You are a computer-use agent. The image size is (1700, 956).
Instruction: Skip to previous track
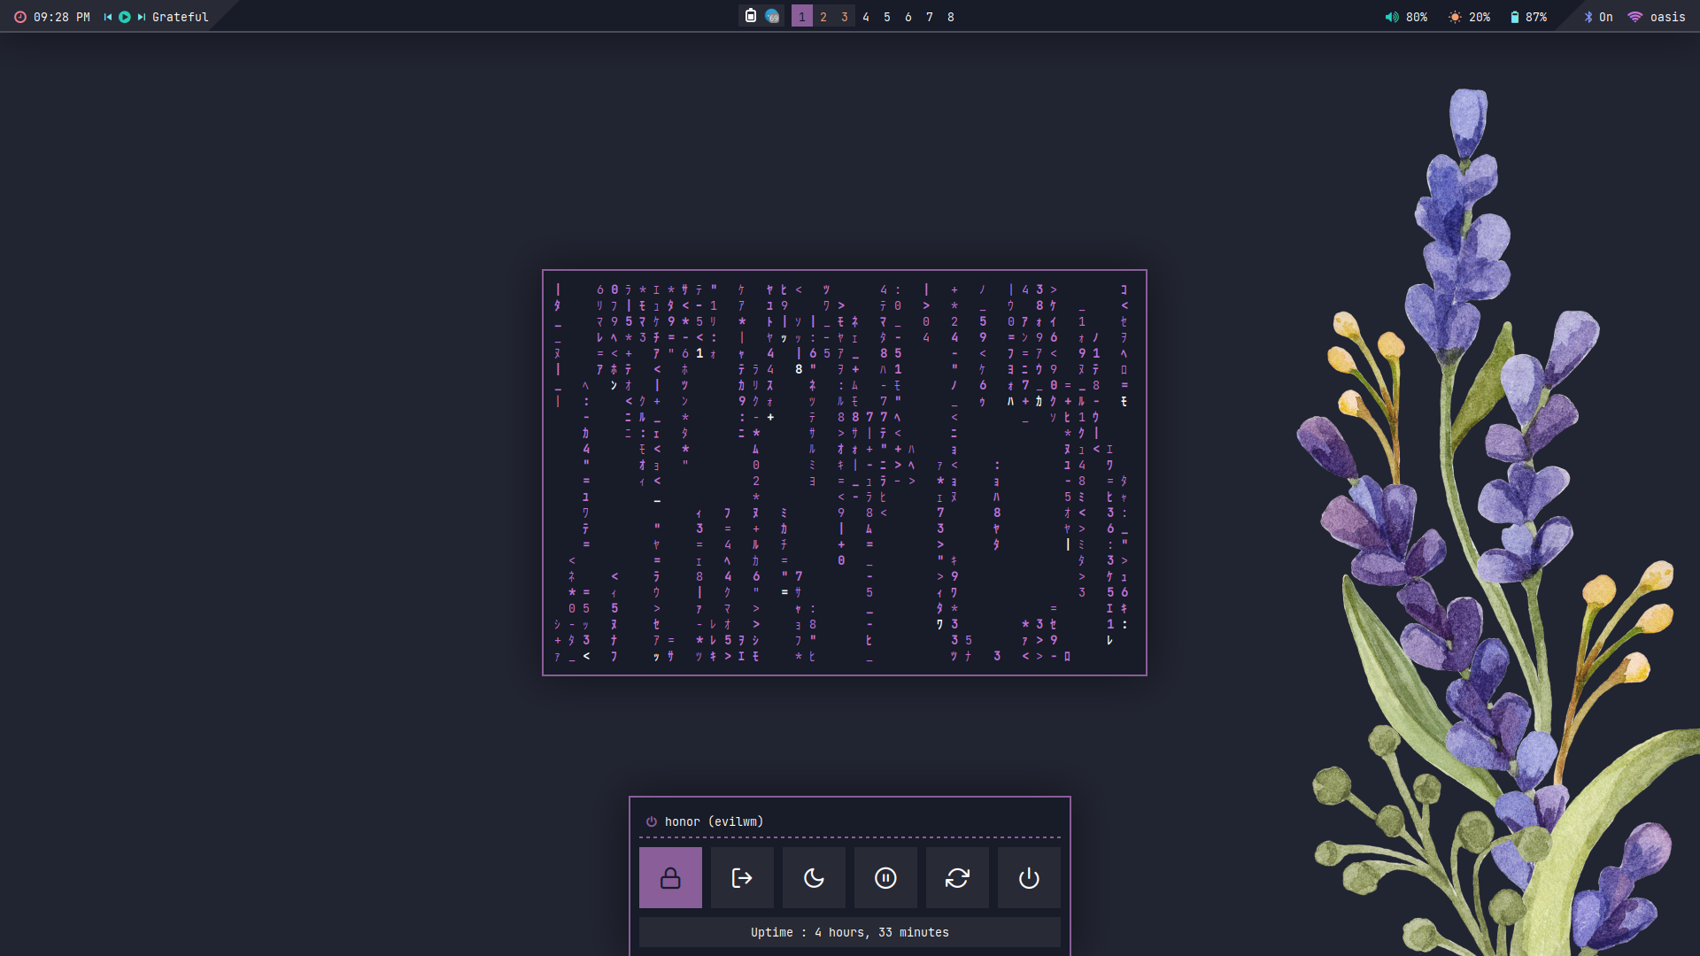coord(108,17)
